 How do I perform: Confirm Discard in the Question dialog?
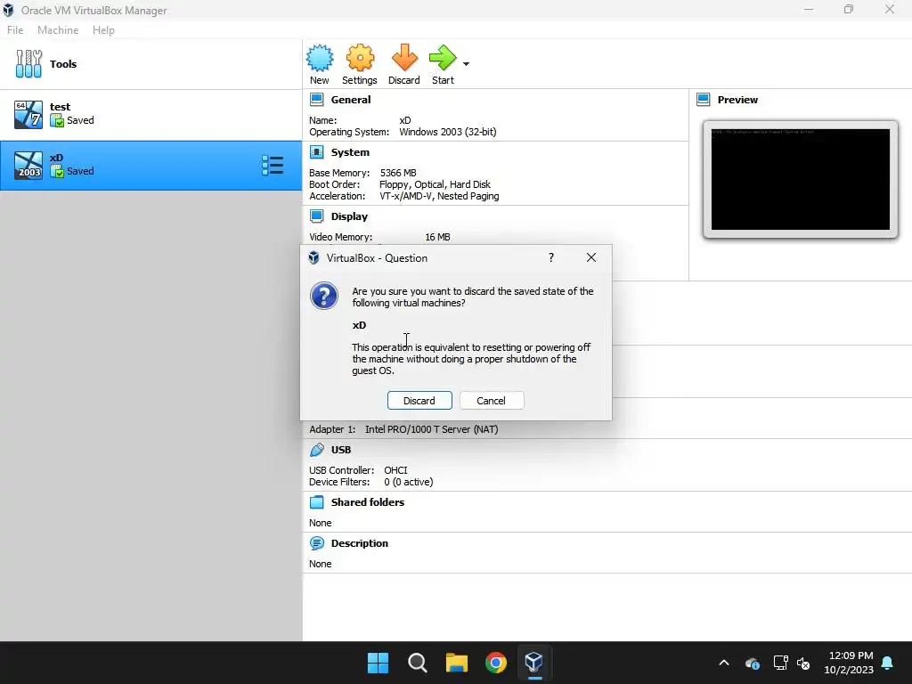point(419,401)
